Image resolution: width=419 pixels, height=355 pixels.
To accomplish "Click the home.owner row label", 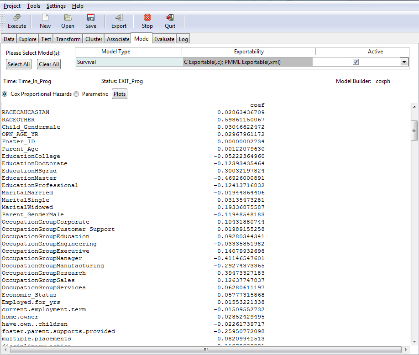I will point(20,317).
